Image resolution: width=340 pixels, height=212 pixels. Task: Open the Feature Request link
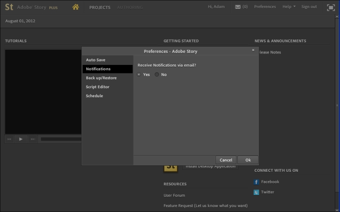[x=206, y=206]
